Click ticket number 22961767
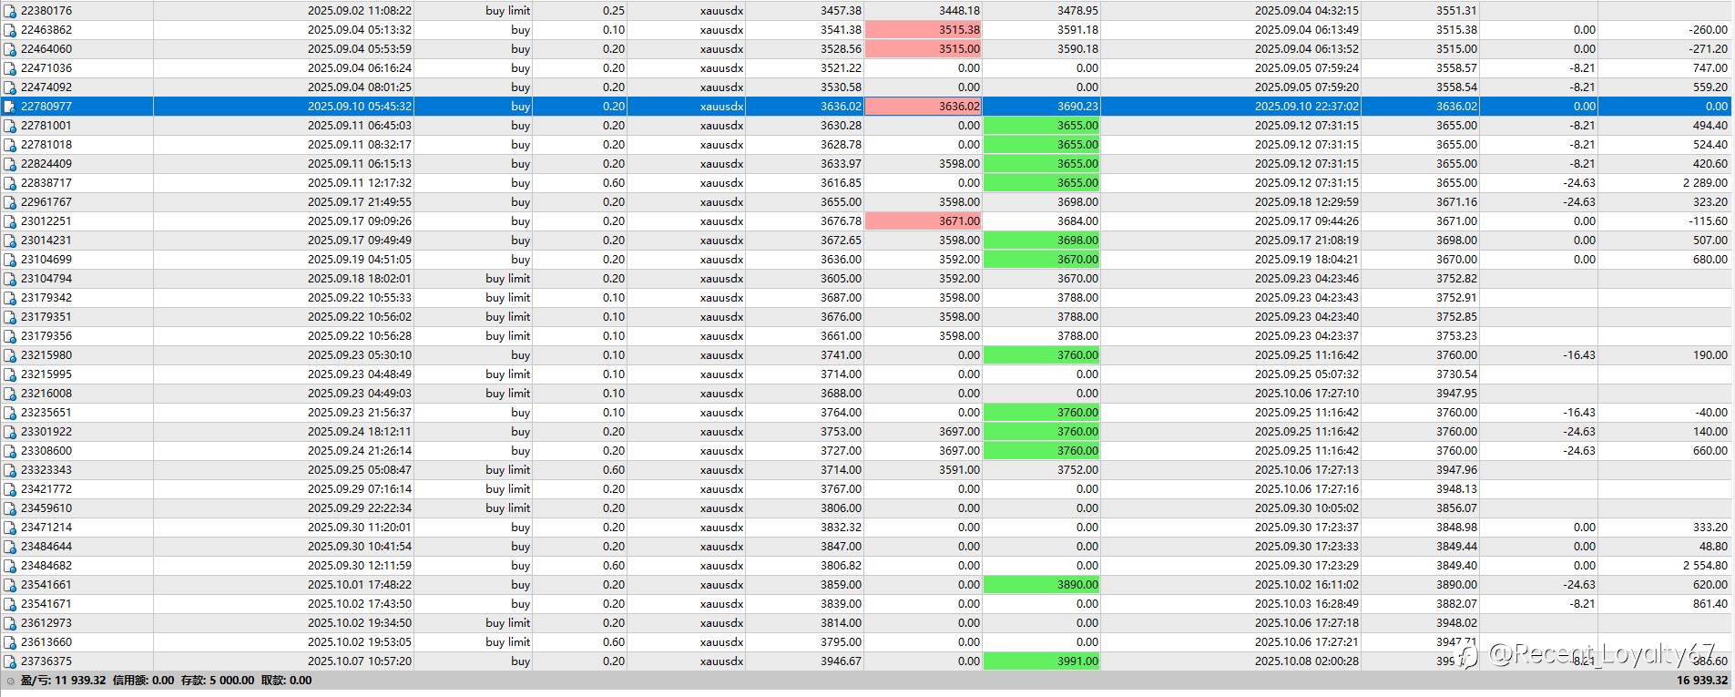Viewport: 1735px width, 697px height. click(46, 202)
